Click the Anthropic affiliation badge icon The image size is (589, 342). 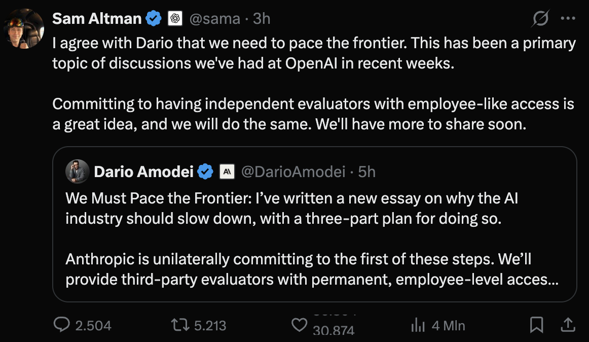[227, 172]
